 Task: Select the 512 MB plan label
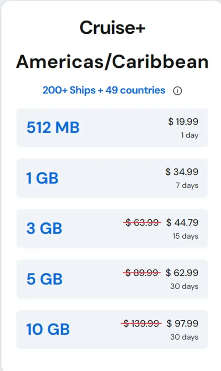pos(53,128)
